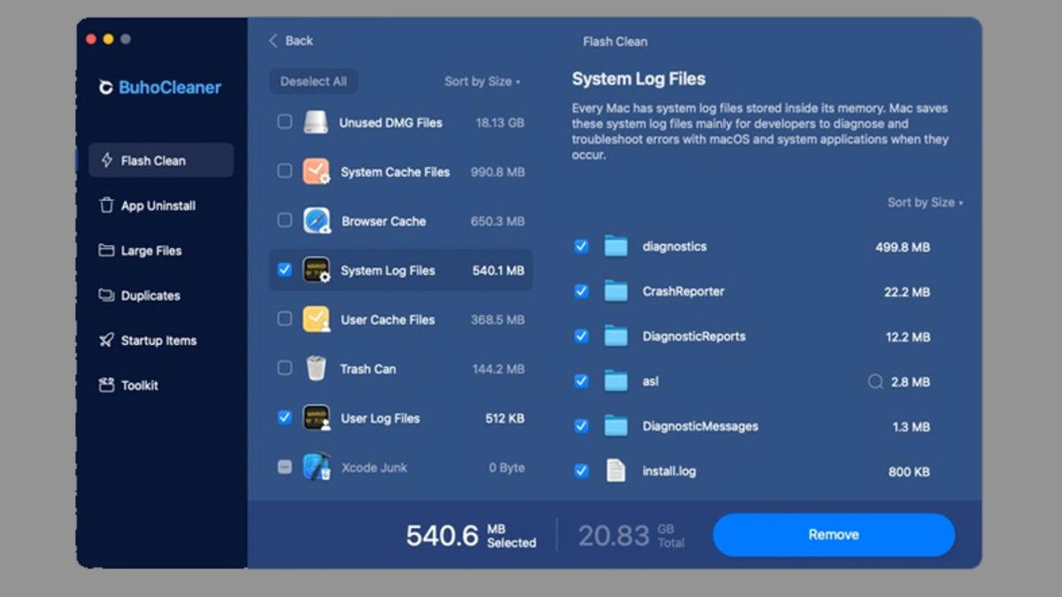Open the Toolkit panel
The image size is (1062, 597).
[x=140, y=385]
